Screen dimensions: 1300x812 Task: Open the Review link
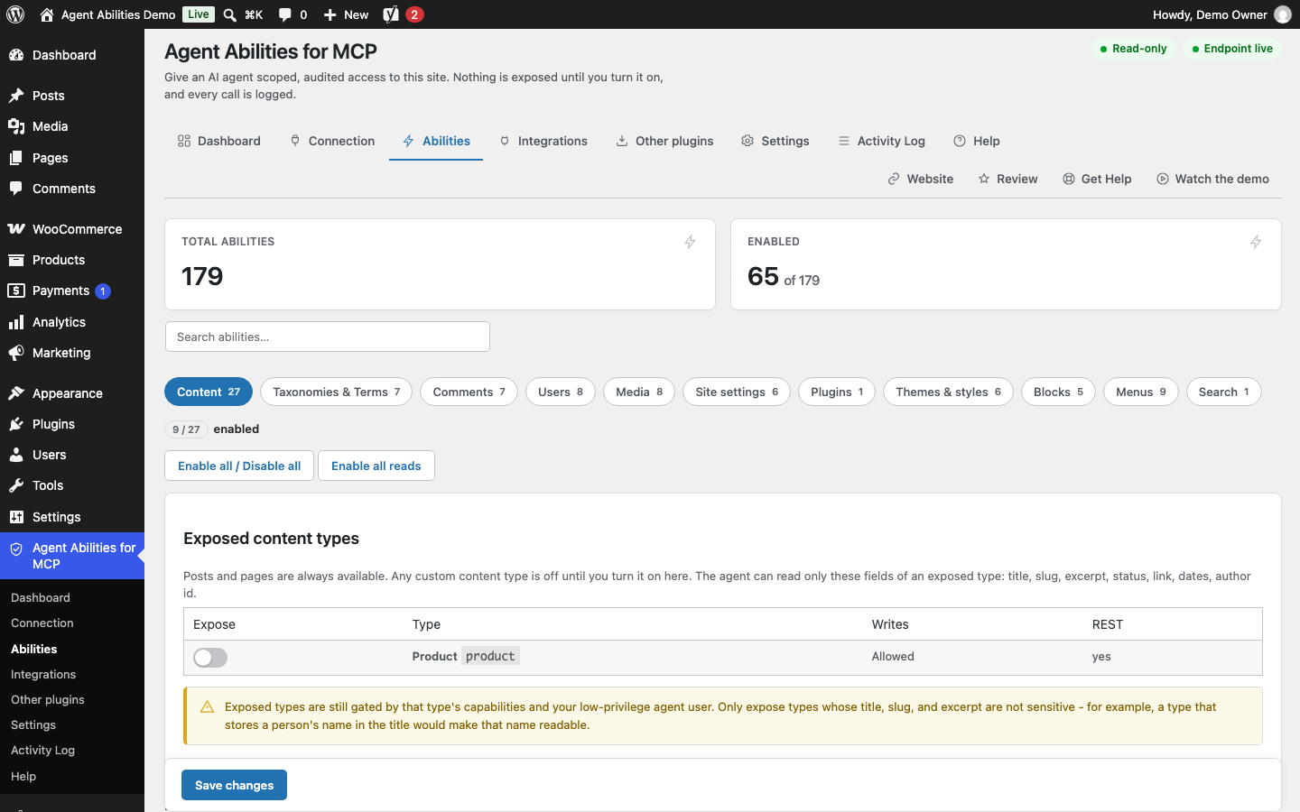pos(1008,179)
